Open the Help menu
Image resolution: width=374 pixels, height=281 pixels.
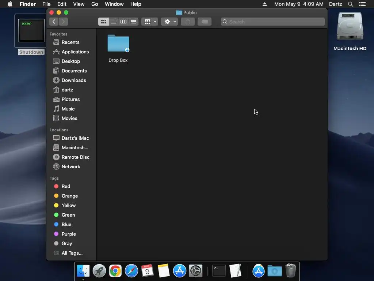(136, 4)
